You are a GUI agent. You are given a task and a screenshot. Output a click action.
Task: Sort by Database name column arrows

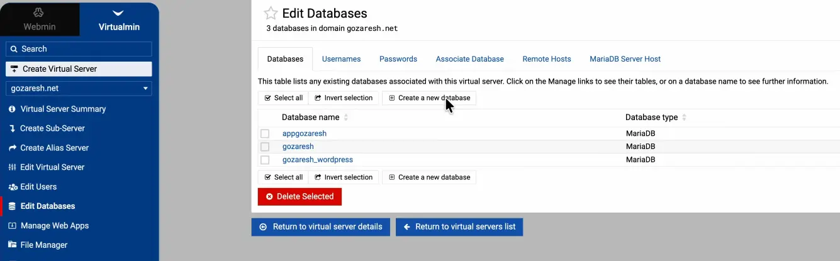pos(346,118)
